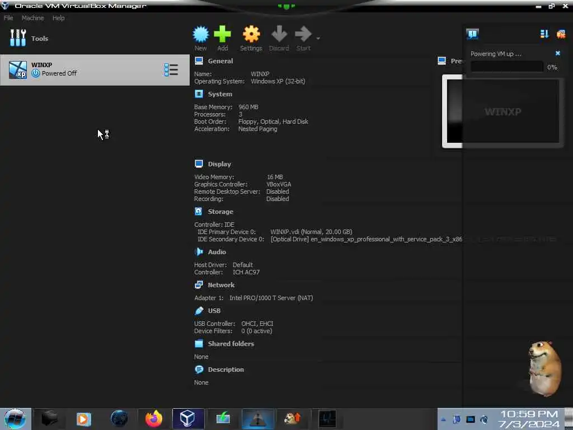This screenshot has height=430, width=573.
Task: Click the VirtualBox taskbar button
Action: [188, 419]
